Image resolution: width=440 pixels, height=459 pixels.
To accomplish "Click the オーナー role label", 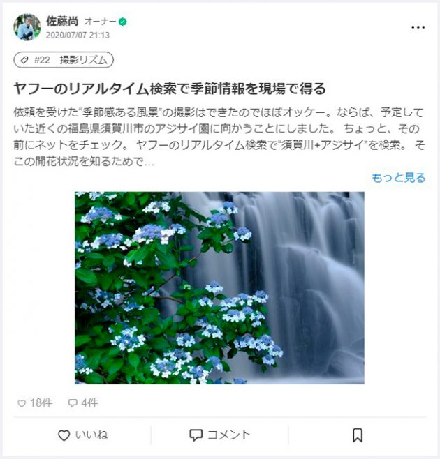I will pos(100,22).
